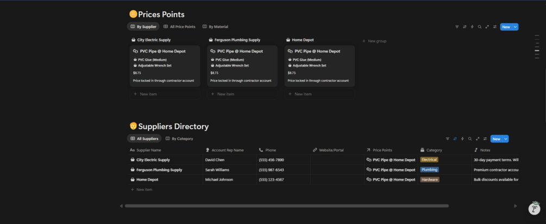Open automations lightning icon in Suppliers Directory toolbar
This screenshot has width=546, height=224.
click(x=462, y=139)
